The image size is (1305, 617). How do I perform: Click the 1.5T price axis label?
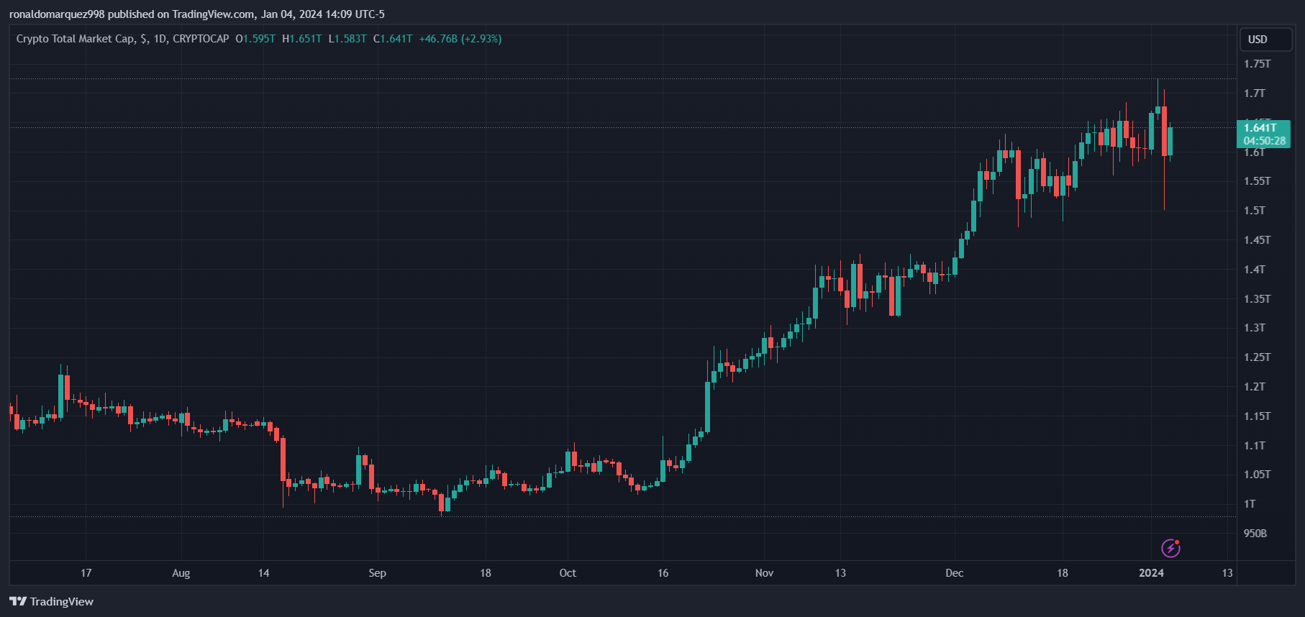pos(1254,211)
